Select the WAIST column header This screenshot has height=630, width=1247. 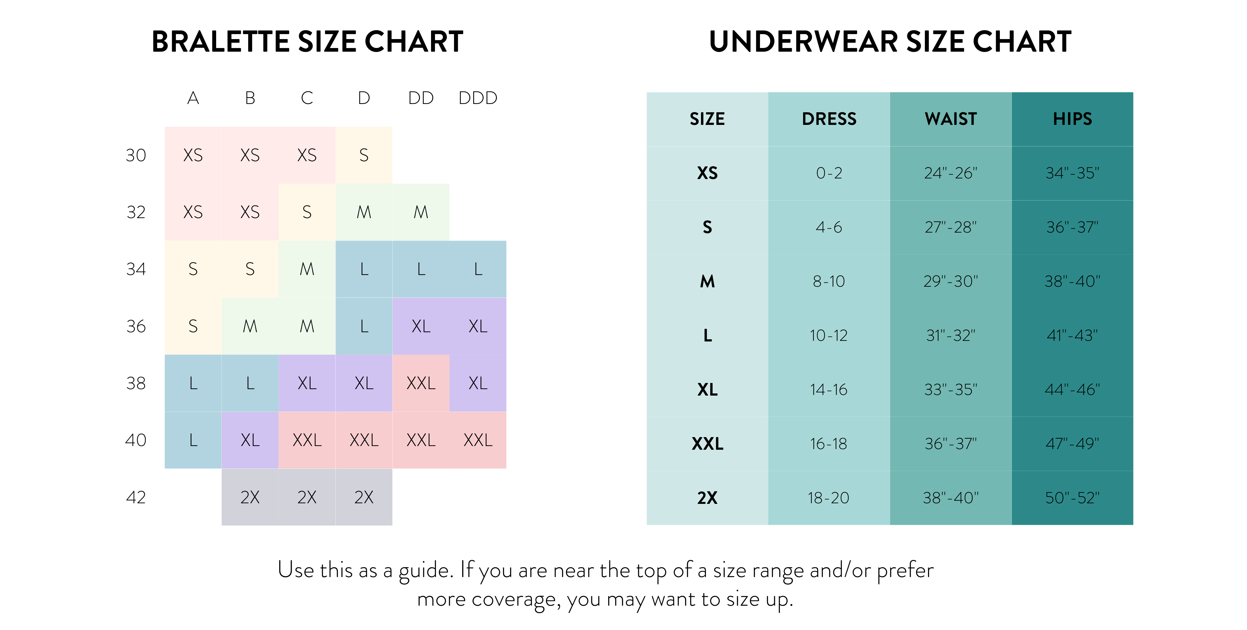pyautogui.click(x=951, y=119)
